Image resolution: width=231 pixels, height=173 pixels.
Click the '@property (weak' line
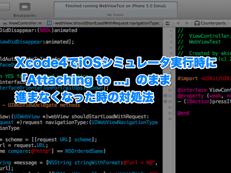click(x=200, y=95)
